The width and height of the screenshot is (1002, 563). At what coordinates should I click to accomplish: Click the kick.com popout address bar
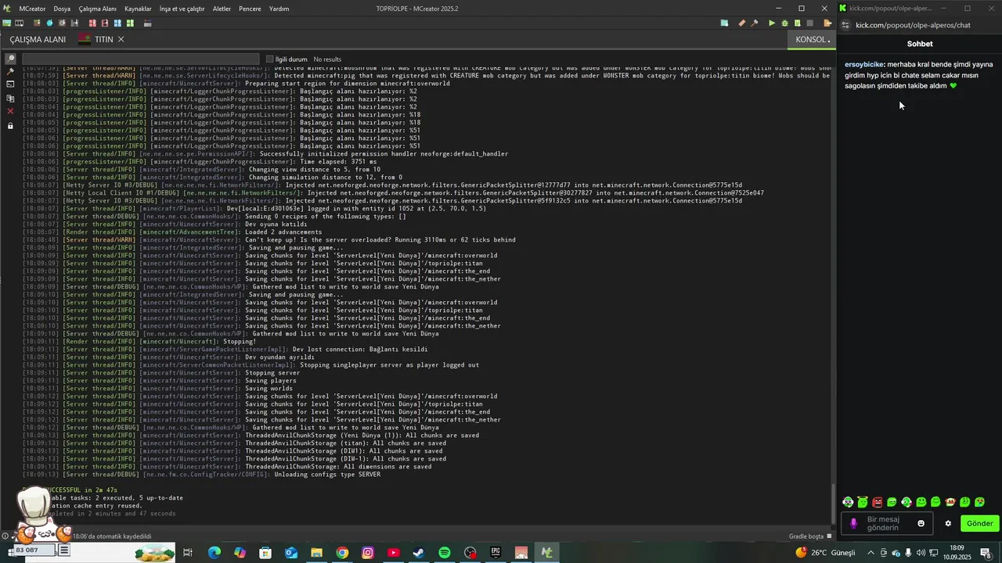pyautogui.click(x=913, y=25)
